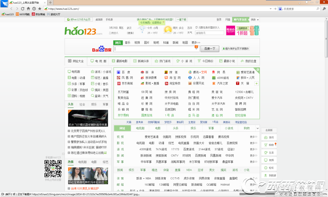Click into the Baidu search input
The height and width of the screenshot is (197, 328).
click(154, 49)
